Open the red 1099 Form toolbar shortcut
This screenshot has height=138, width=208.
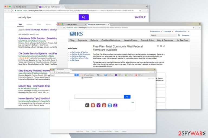click(139, 75)
